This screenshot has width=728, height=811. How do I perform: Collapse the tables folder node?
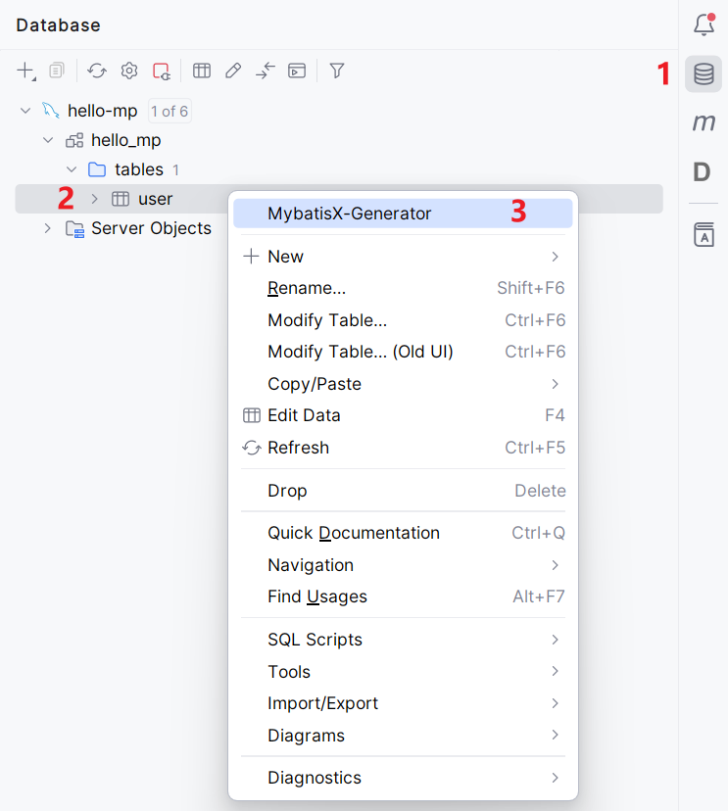point(72,169)
